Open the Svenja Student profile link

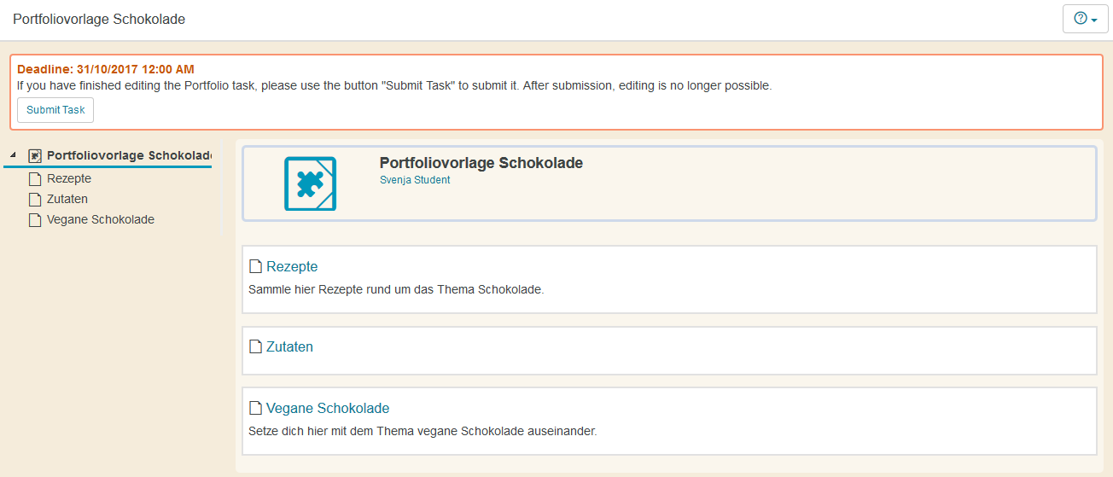tap(415, 180)
